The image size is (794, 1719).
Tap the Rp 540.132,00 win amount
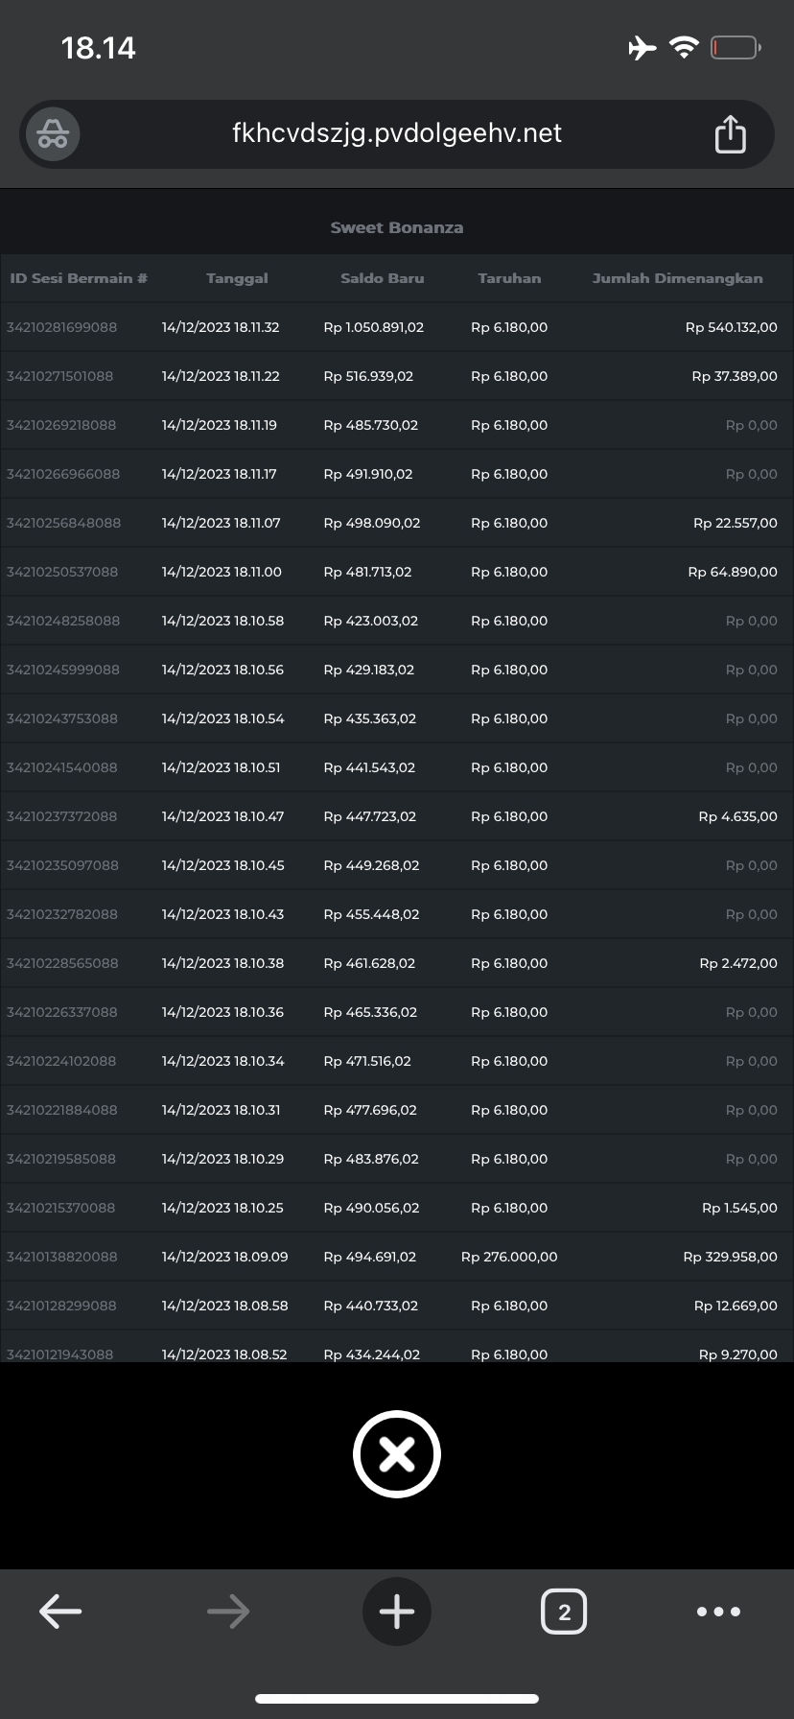click(731, 327)
